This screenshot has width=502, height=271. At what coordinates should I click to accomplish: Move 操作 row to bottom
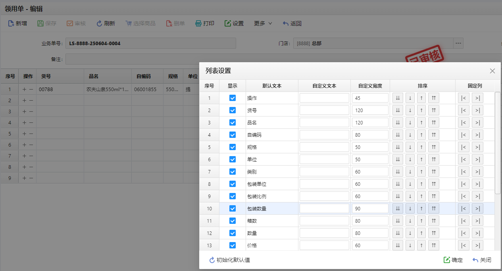[398, 98]
